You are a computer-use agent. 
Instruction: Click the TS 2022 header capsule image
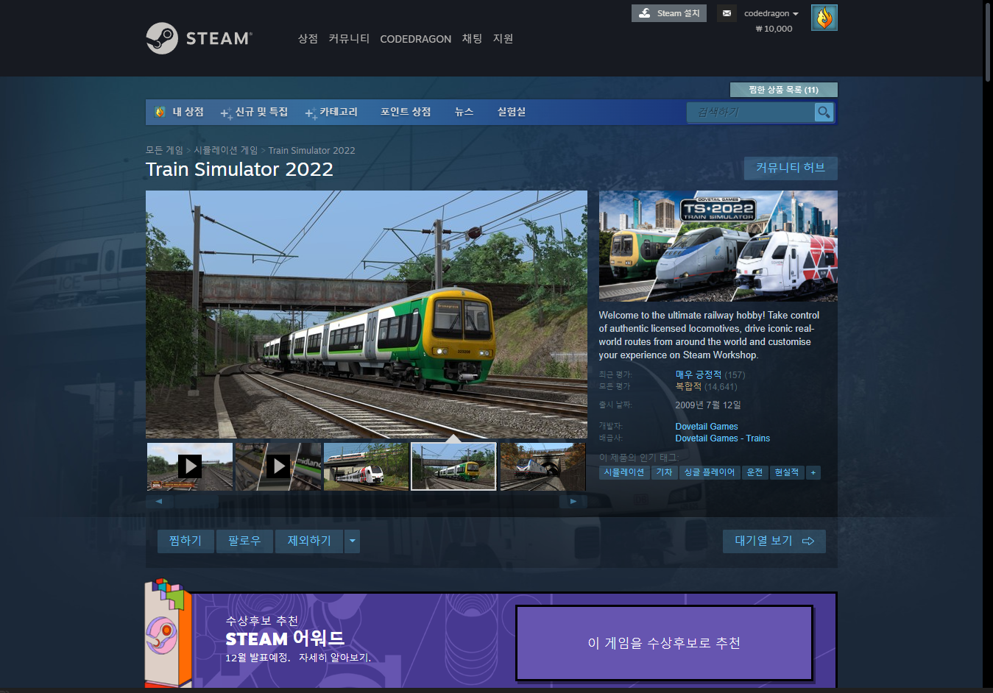(718, 246)
